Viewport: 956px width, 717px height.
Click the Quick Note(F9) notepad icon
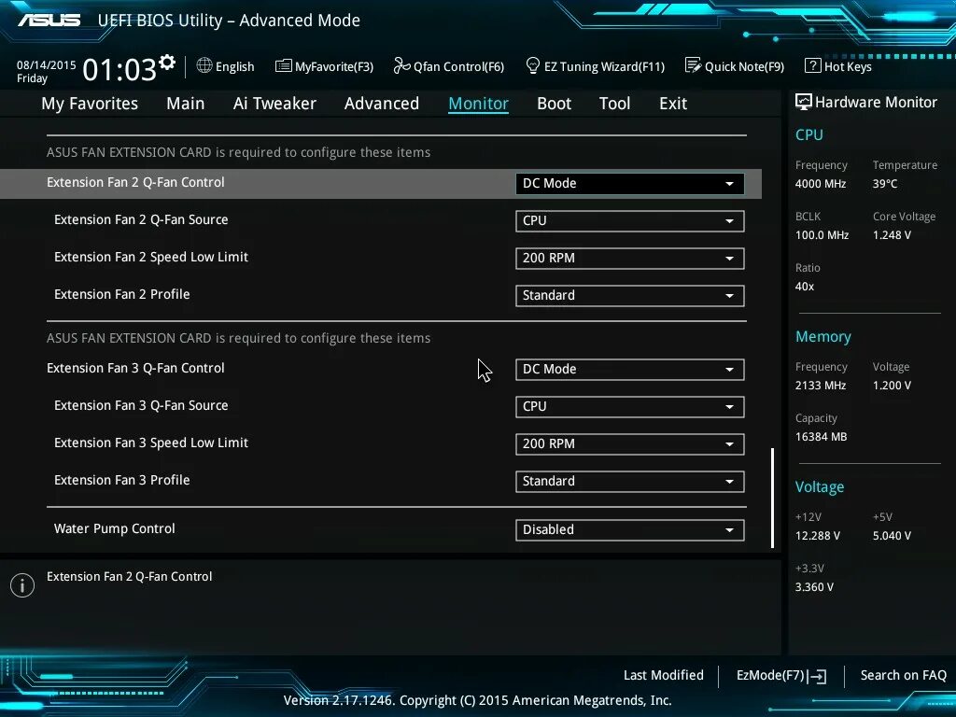coord(694,65)
